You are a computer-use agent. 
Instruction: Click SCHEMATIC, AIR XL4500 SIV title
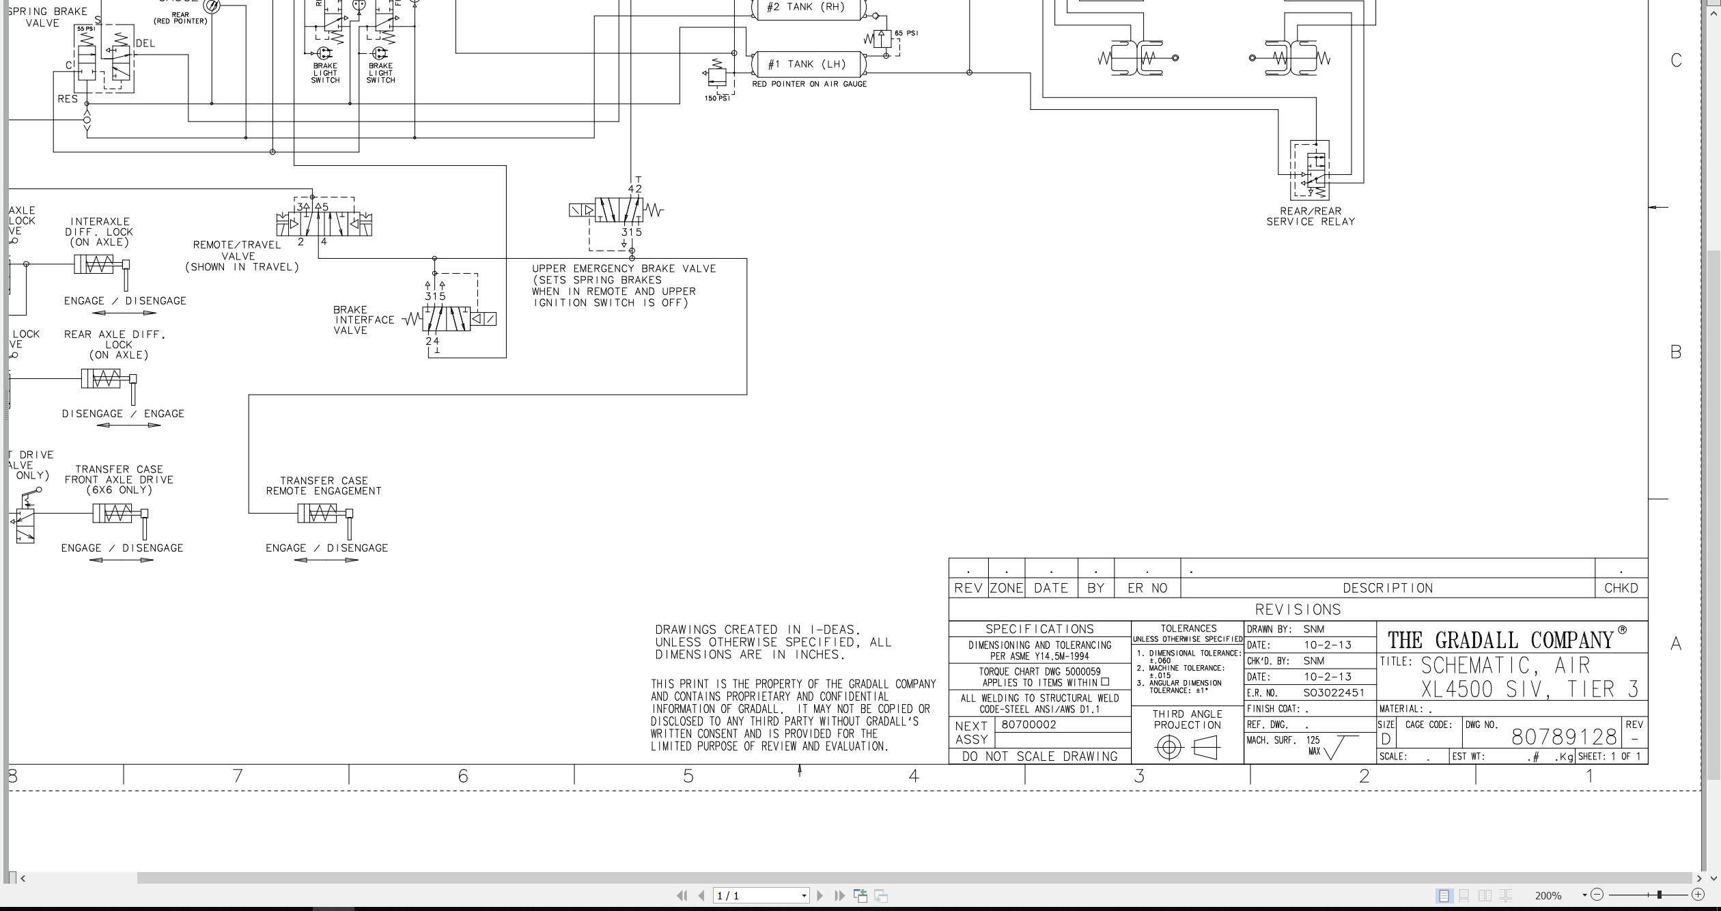(1530, 677)
